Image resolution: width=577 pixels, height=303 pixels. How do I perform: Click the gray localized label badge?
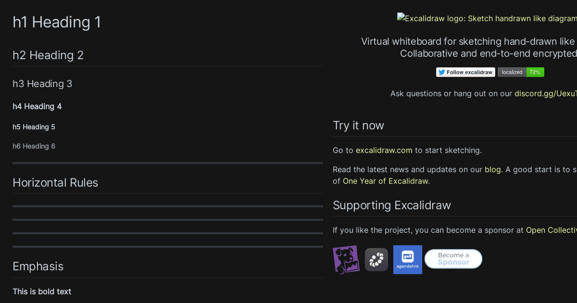click(x=512, y=72)
